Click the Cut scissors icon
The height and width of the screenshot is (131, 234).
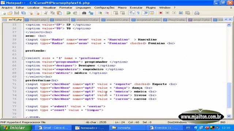[x=46, y=13]
